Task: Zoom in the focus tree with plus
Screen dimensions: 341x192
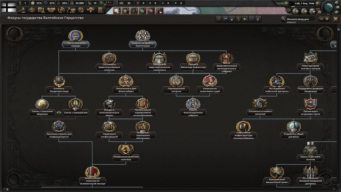Action: 327,19
